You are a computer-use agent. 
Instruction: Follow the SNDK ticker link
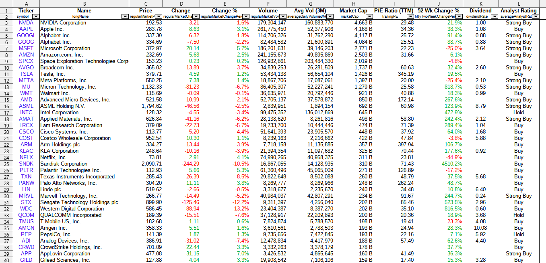(26, 164)
